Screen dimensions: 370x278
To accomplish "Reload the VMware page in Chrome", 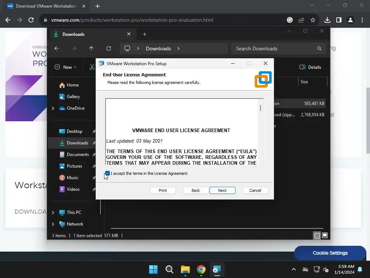I will 31,20.
